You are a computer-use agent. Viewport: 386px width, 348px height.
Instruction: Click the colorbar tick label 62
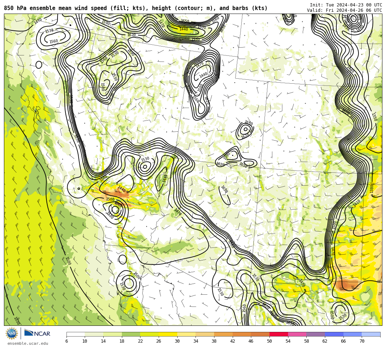[x=325, y=341]
